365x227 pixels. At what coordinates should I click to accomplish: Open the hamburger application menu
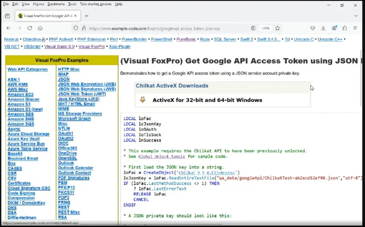pos(355,28)
